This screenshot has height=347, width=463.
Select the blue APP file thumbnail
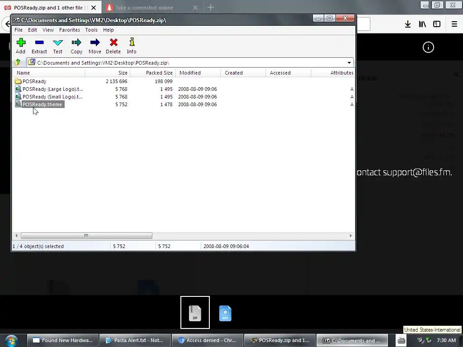[x=225, y=313]
